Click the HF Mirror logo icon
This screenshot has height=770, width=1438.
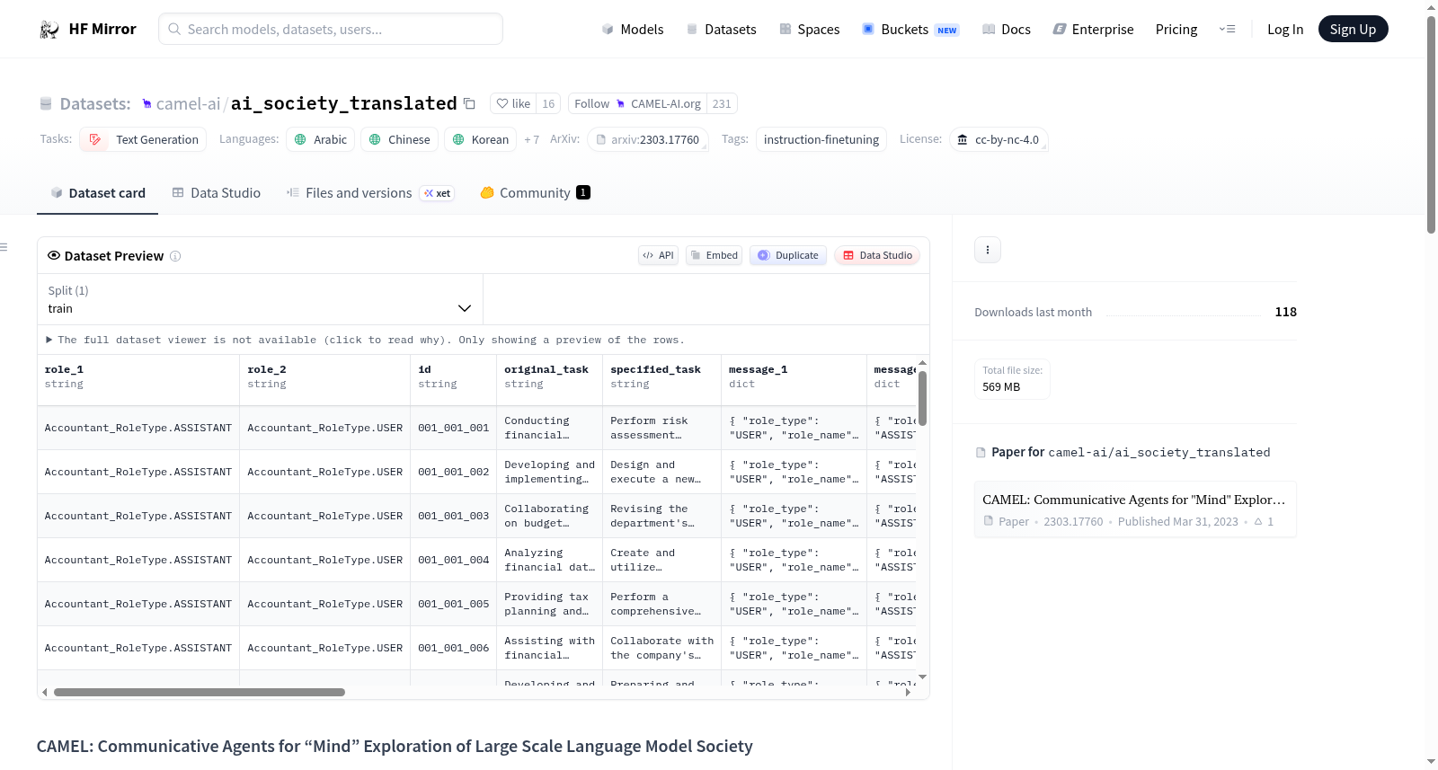click(x=49, y=30)
